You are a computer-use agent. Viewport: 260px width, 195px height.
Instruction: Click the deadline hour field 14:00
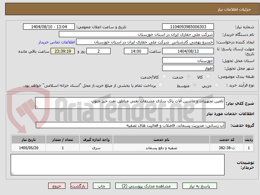coord(136,51)
